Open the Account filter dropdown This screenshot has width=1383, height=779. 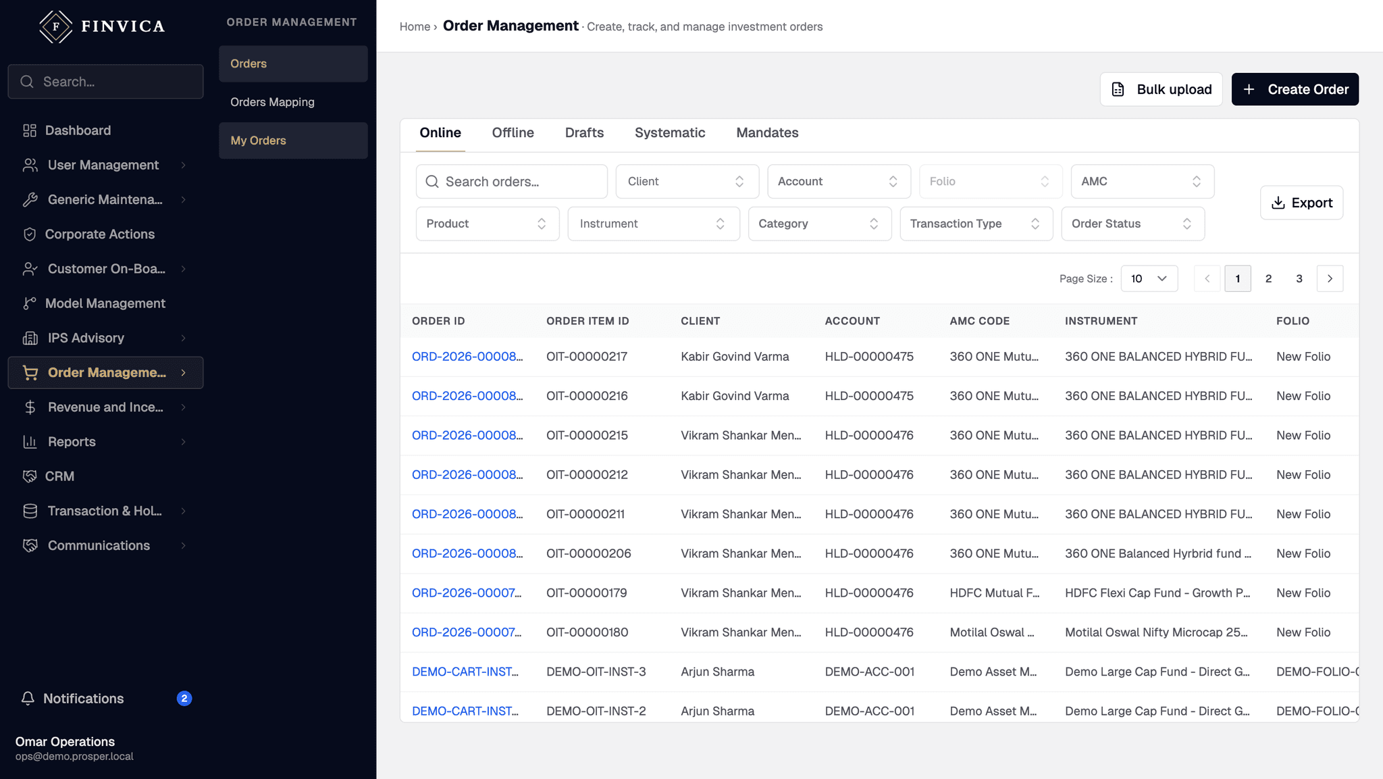(839, 182)
